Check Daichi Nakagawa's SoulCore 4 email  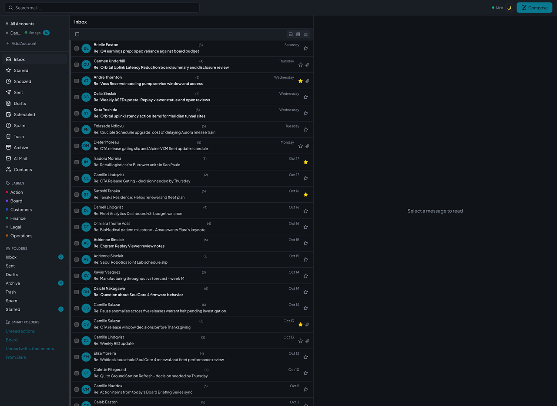click(77, 292)
